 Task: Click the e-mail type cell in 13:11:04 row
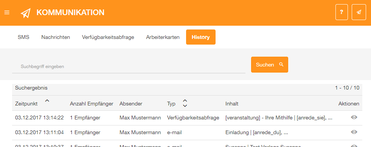174,132
